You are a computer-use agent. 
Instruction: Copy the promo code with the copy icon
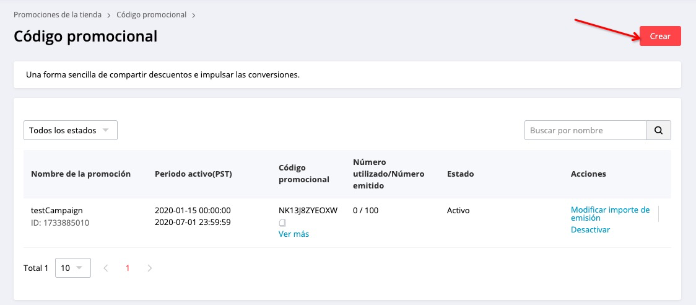pos(282,223)
